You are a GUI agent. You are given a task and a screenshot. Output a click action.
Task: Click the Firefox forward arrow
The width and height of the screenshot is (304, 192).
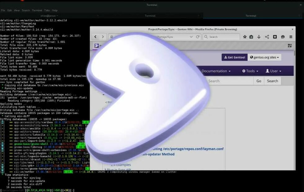[103, 37]
